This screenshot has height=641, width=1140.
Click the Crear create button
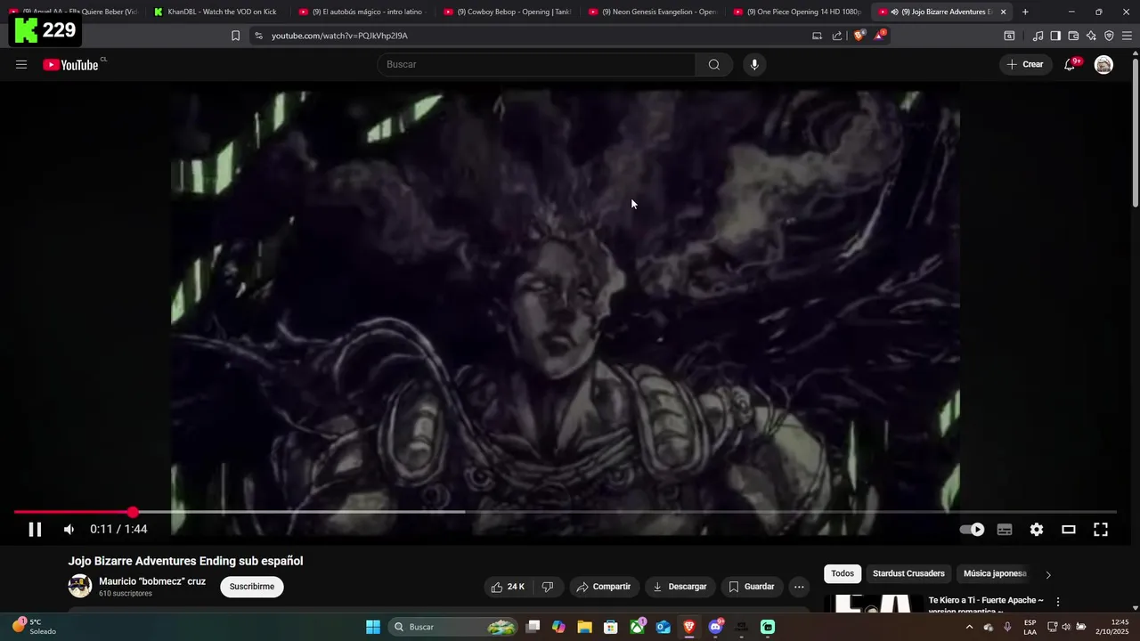(1025, 64)
